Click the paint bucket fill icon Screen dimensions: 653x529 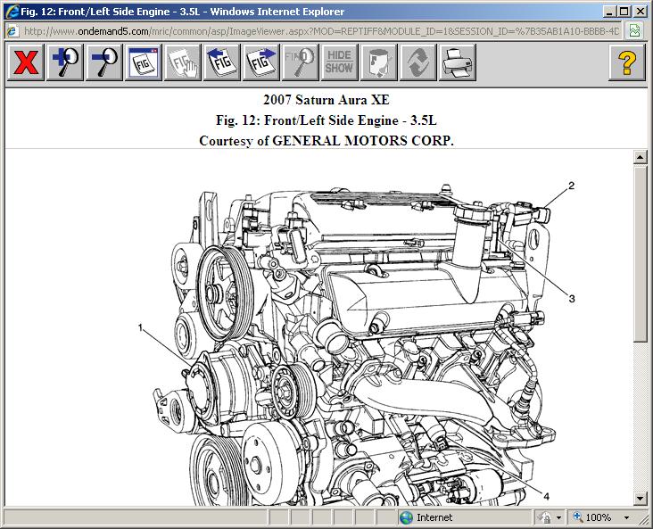tap(378, 62)
